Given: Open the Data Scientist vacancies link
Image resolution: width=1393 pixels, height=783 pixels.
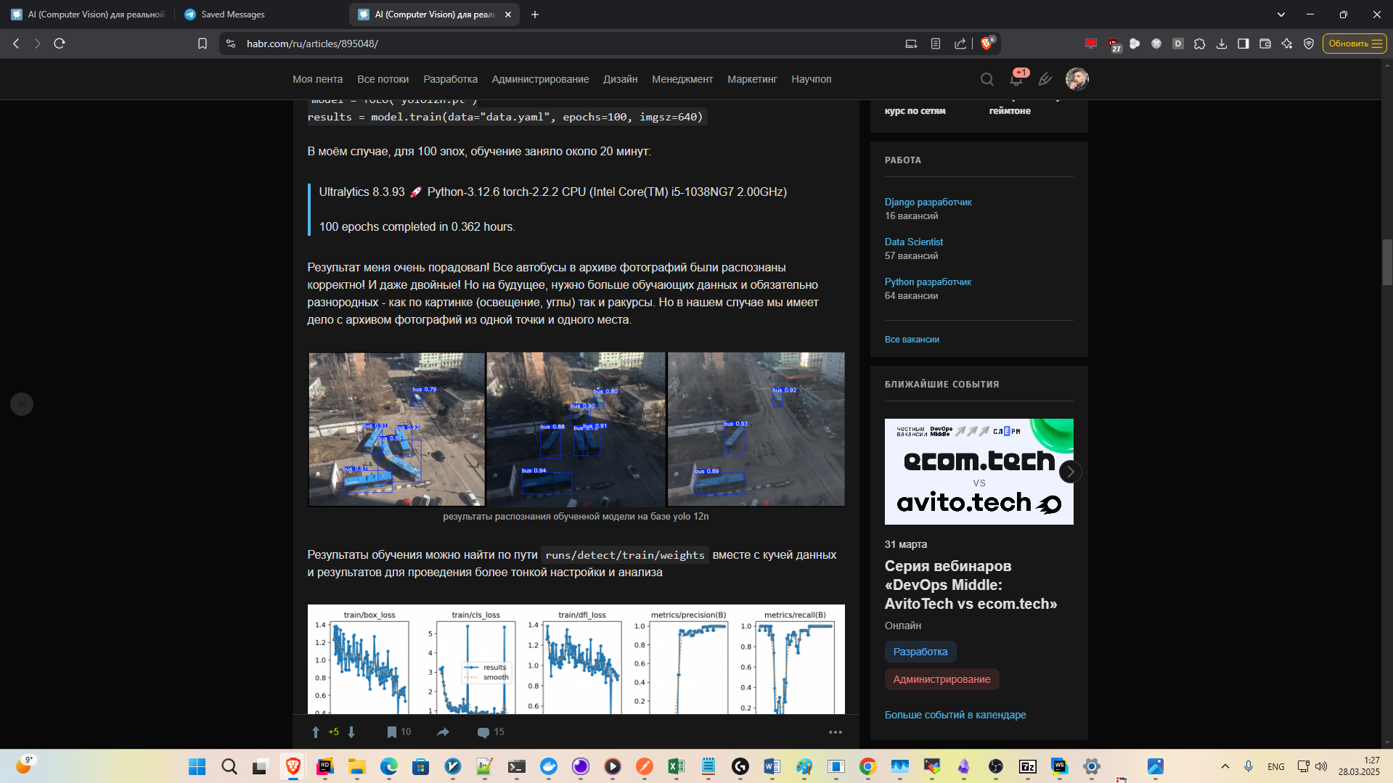Looking at the screenshot, I should (913, 242).
